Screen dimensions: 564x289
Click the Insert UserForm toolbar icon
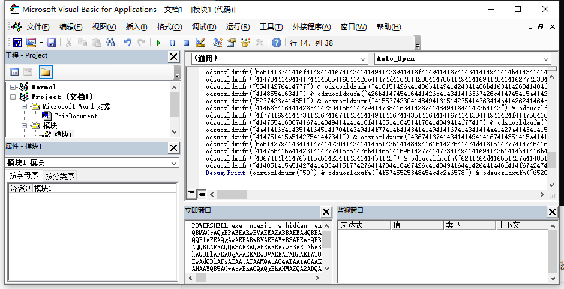[x=31, y=43]
